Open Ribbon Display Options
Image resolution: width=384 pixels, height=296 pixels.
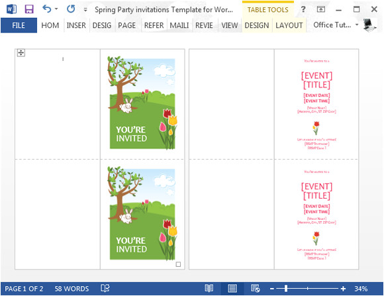pos(321,9)
